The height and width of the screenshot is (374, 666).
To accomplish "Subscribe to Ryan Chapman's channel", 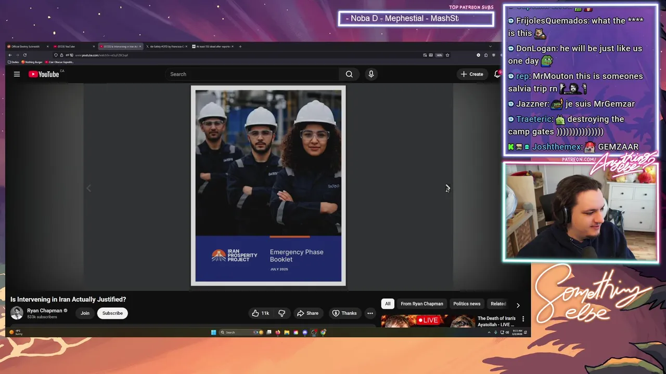I will (112, 313).
